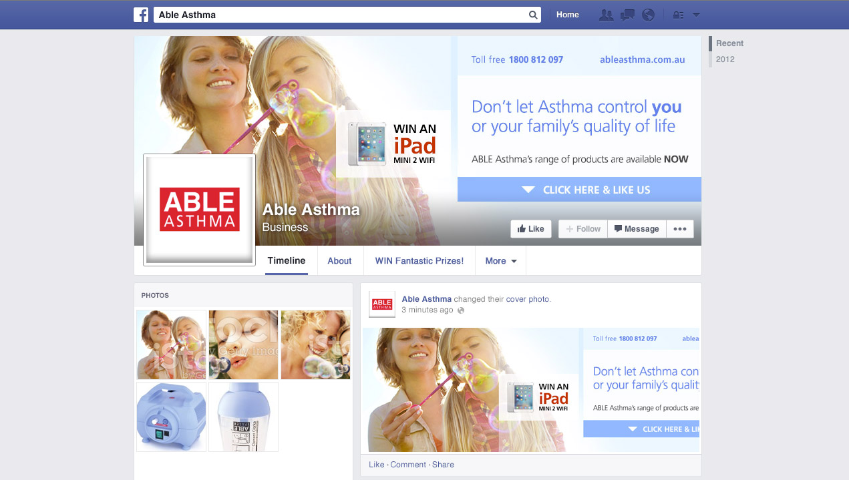Click toll free number 1800 812 097
This screenshot has height=480, width=849.
coord(536,59)
